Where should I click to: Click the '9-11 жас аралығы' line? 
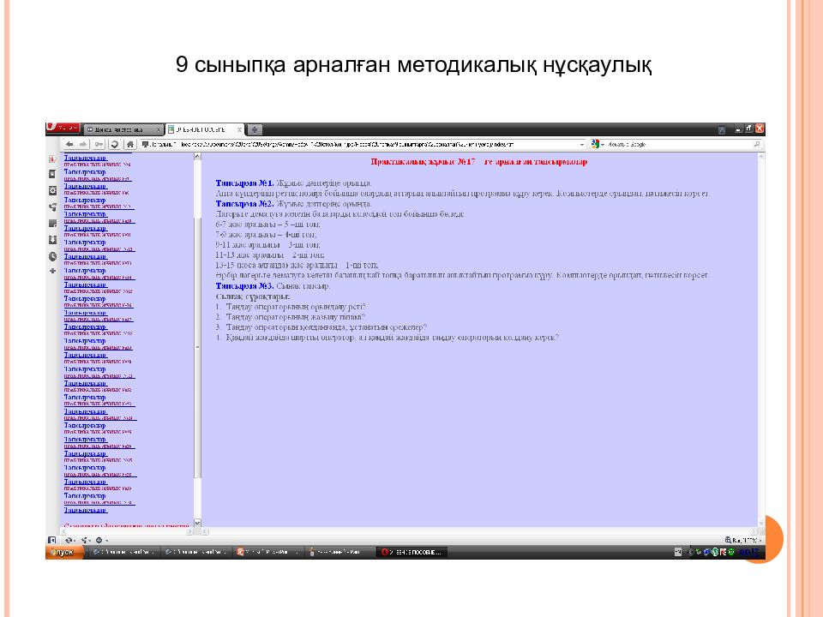pyautogui.click(x=267, y=245)
